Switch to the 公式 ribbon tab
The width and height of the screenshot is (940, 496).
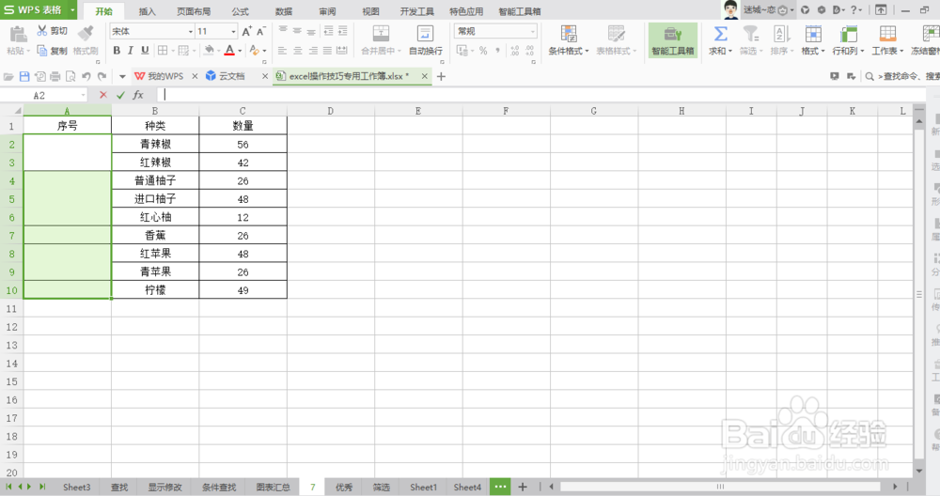click(240, 11)
